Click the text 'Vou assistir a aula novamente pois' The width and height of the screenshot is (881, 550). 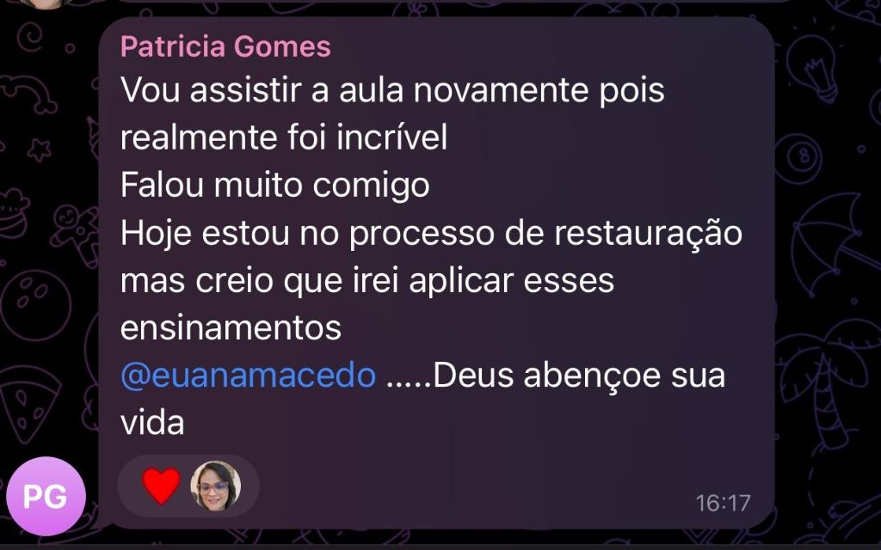click(392, 90)
